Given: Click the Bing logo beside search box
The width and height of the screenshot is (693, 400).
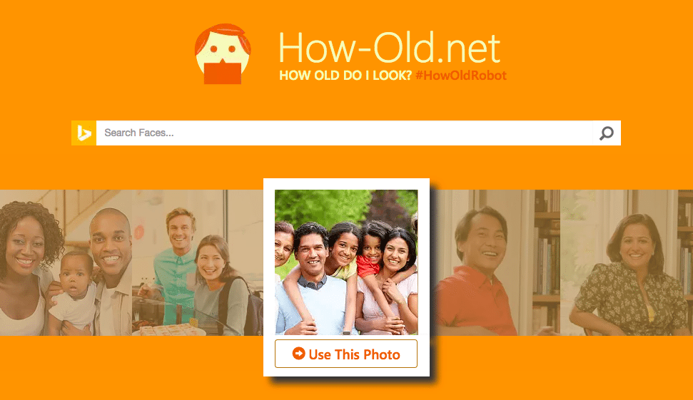Looking at the screenshot, I should [84, 133].
